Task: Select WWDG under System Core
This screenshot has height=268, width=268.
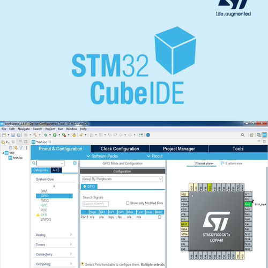Action: (x=46, y=219)
